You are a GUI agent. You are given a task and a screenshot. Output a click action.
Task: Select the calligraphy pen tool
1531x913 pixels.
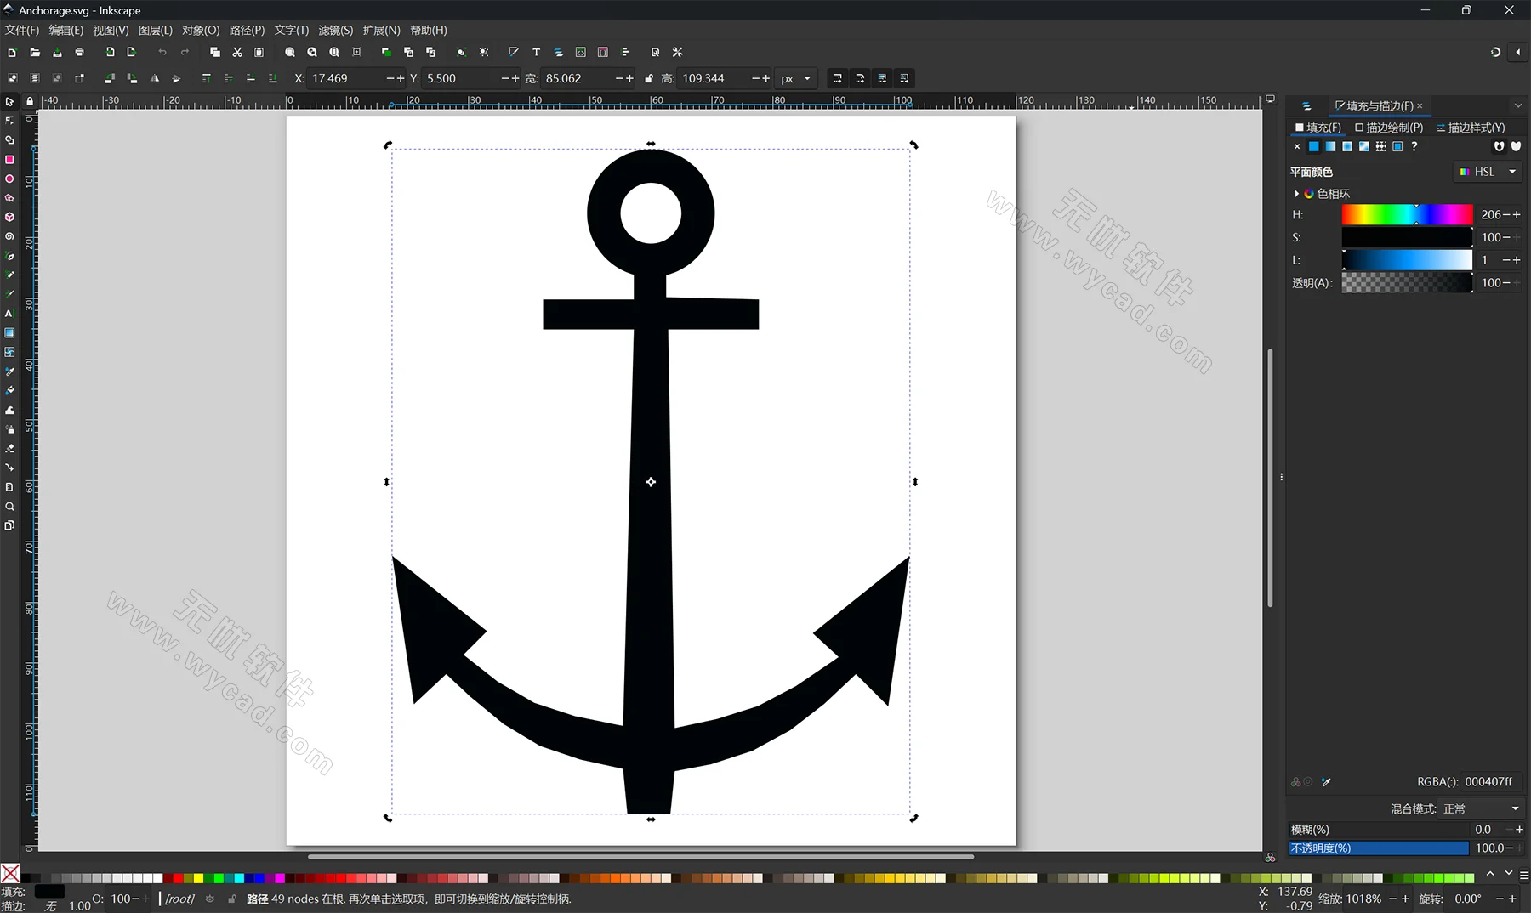point(9,294)
